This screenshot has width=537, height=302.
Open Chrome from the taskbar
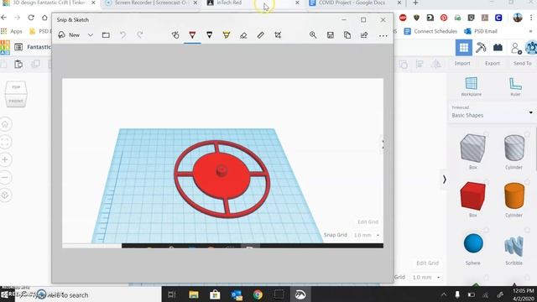tap(258, 294)
